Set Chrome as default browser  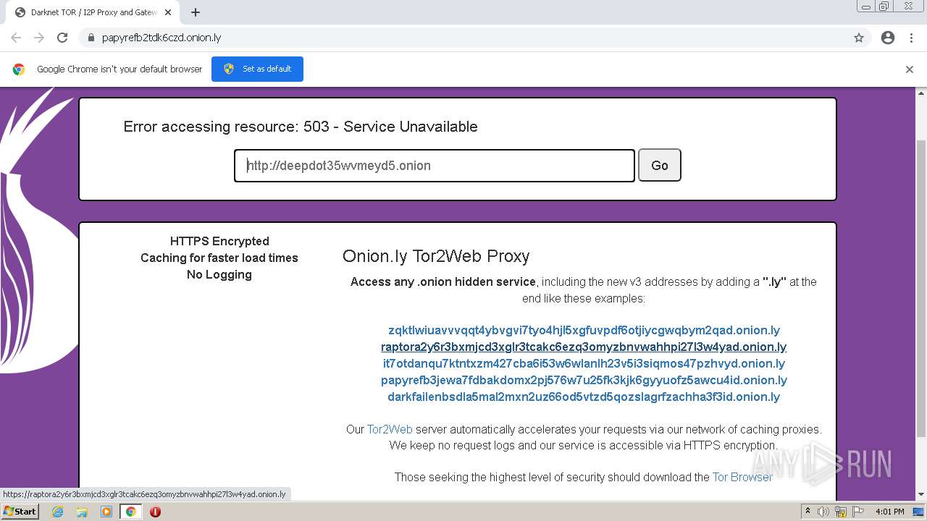click(x=257, y=69)
